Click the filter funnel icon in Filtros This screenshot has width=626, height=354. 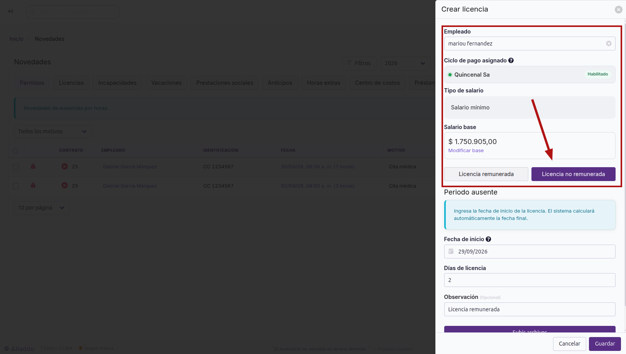click(x=349, y=63)
